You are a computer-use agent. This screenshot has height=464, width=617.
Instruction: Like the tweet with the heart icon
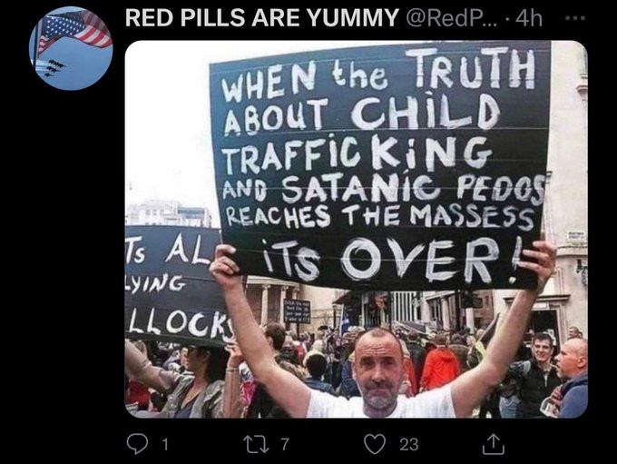pos(375,444)
